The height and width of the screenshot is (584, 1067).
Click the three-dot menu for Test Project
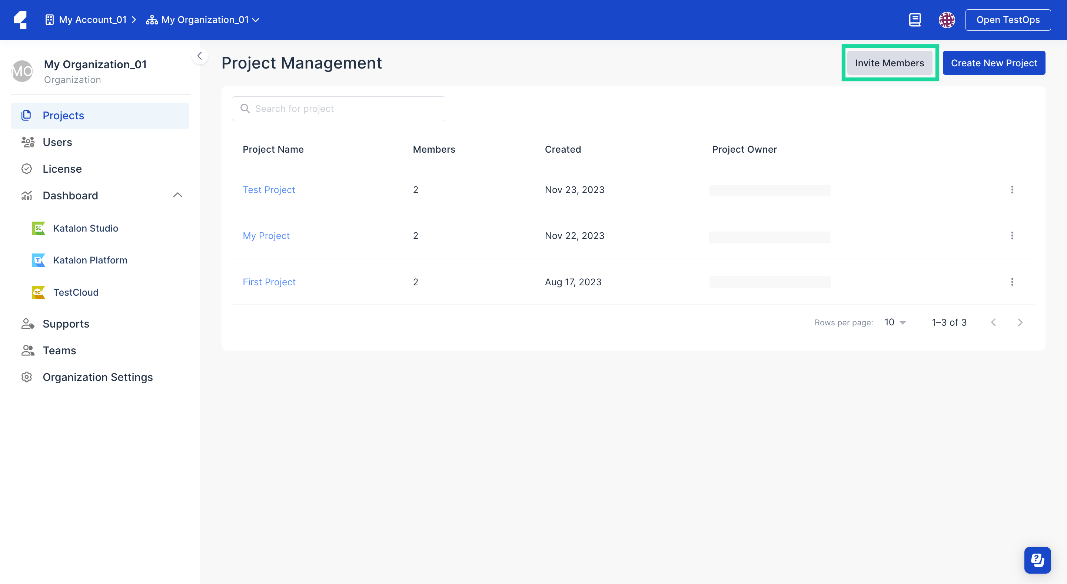pos(1012,189)
